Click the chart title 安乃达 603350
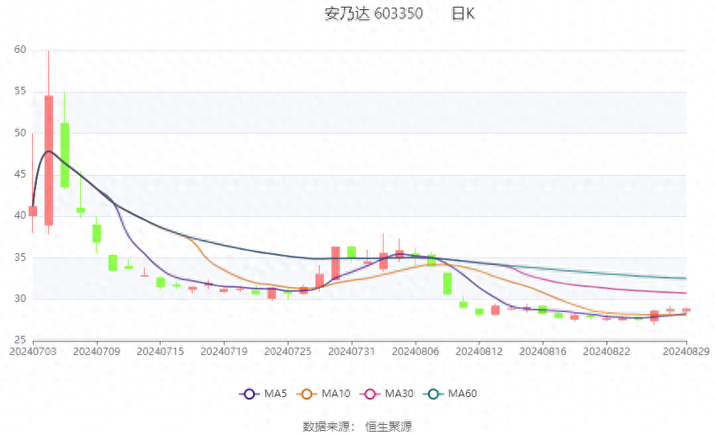Screen dimensions: 715x435 click(373, 13)
